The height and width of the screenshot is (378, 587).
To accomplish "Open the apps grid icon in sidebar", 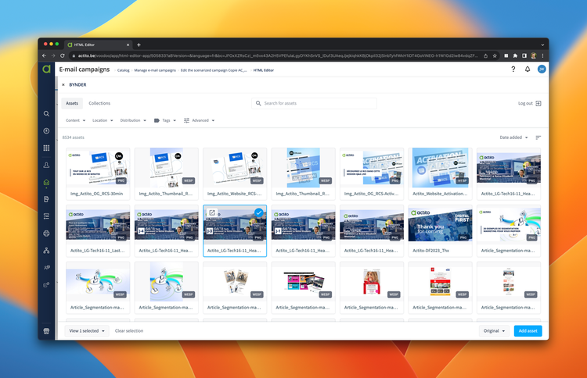I will pyautogui.click(x=47, y=148).
